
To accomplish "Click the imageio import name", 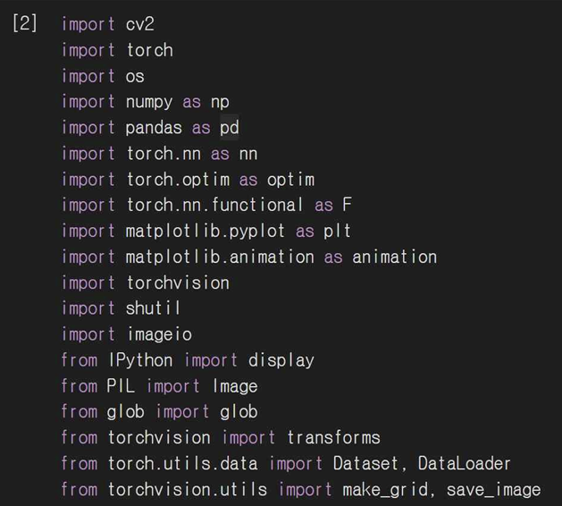I will 158,334.
